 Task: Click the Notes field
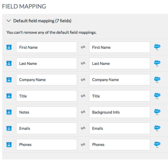[46, 112]
